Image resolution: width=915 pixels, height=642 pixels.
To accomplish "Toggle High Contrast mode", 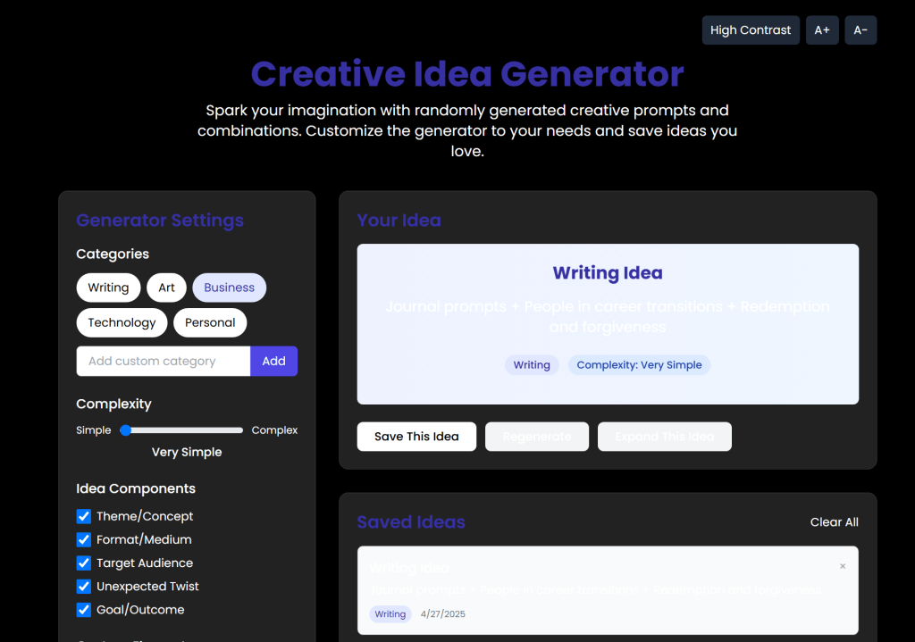I will tap(751, 30).
